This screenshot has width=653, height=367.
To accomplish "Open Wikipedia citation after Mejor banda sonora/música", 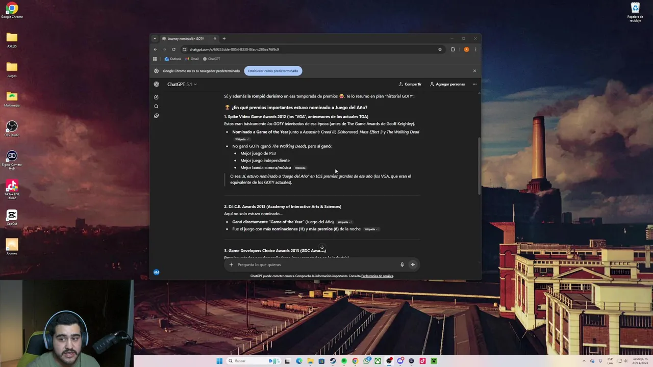I will (x=300, y=168).
